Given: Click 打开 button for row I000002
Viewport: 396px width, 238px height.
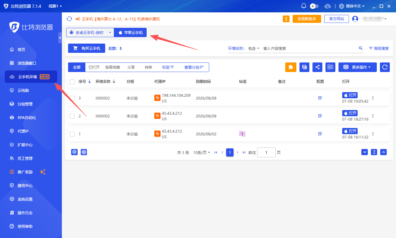Looking at the screenshot, I should pyautogui.click(x=350, y=113).
